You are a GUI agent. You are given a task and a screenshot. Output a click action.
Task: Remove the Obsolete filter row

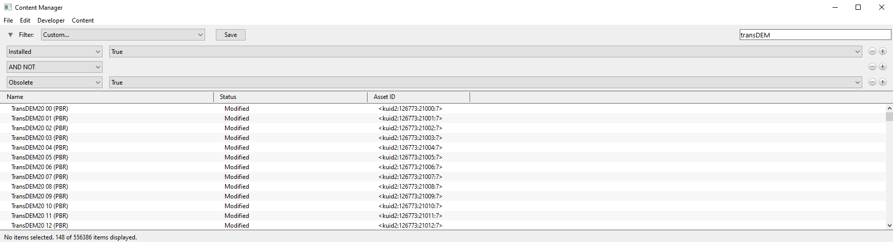coord(872,82)
